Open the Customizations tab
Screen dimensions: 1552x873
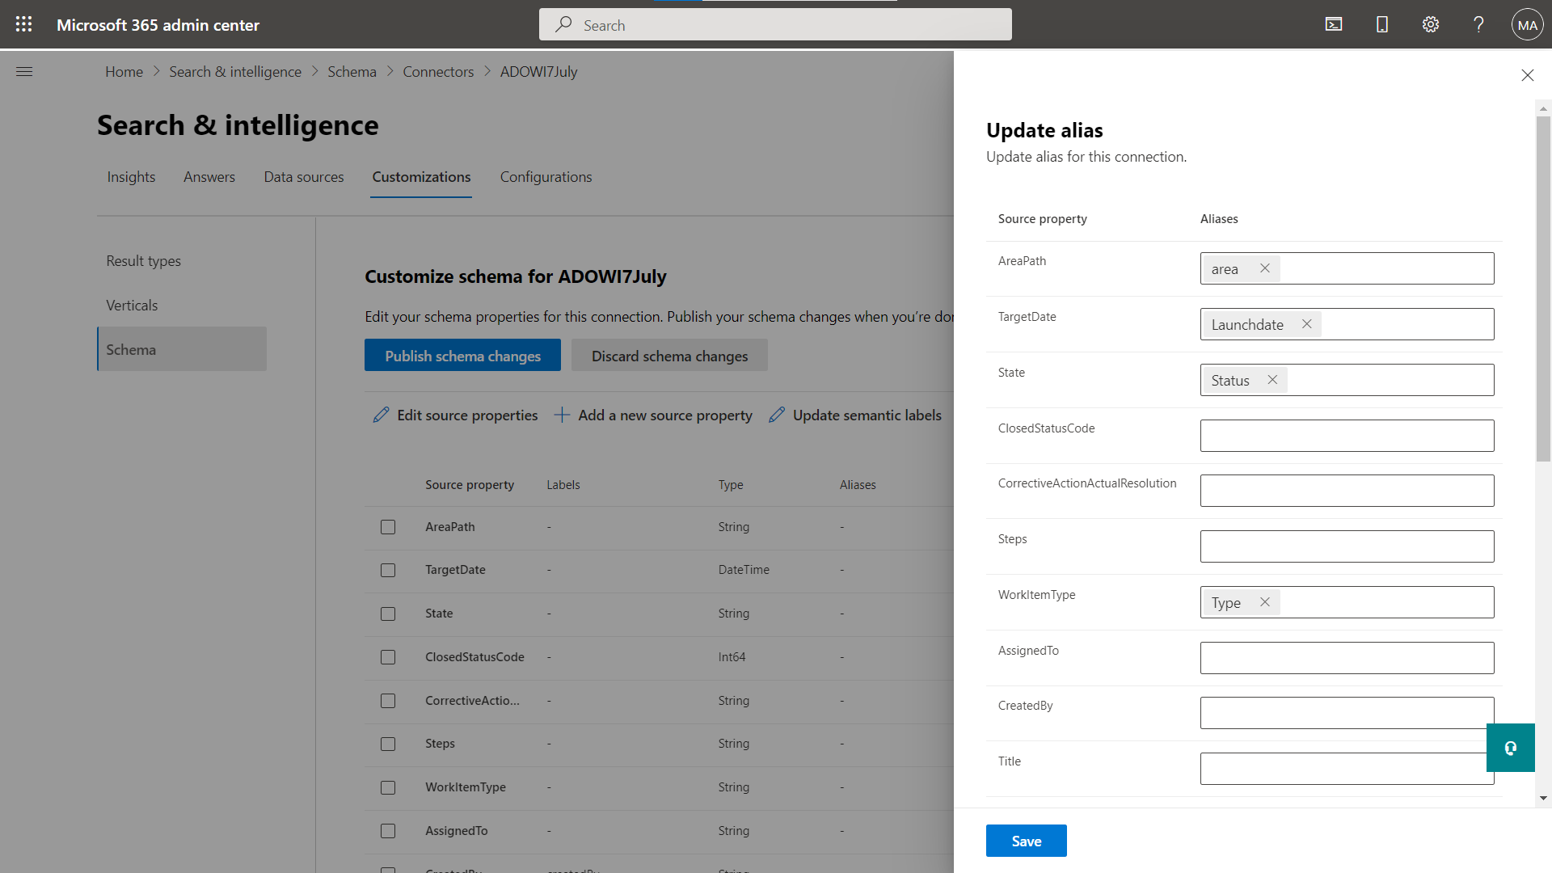421,176
